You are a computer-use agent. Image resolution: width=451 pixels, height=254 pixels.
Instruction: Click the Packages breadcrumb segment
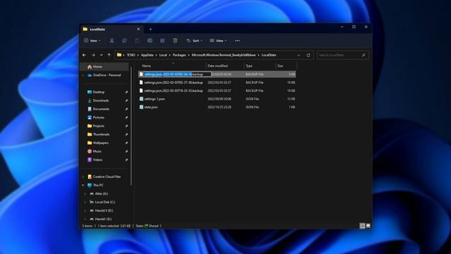[x=179, y=55]
